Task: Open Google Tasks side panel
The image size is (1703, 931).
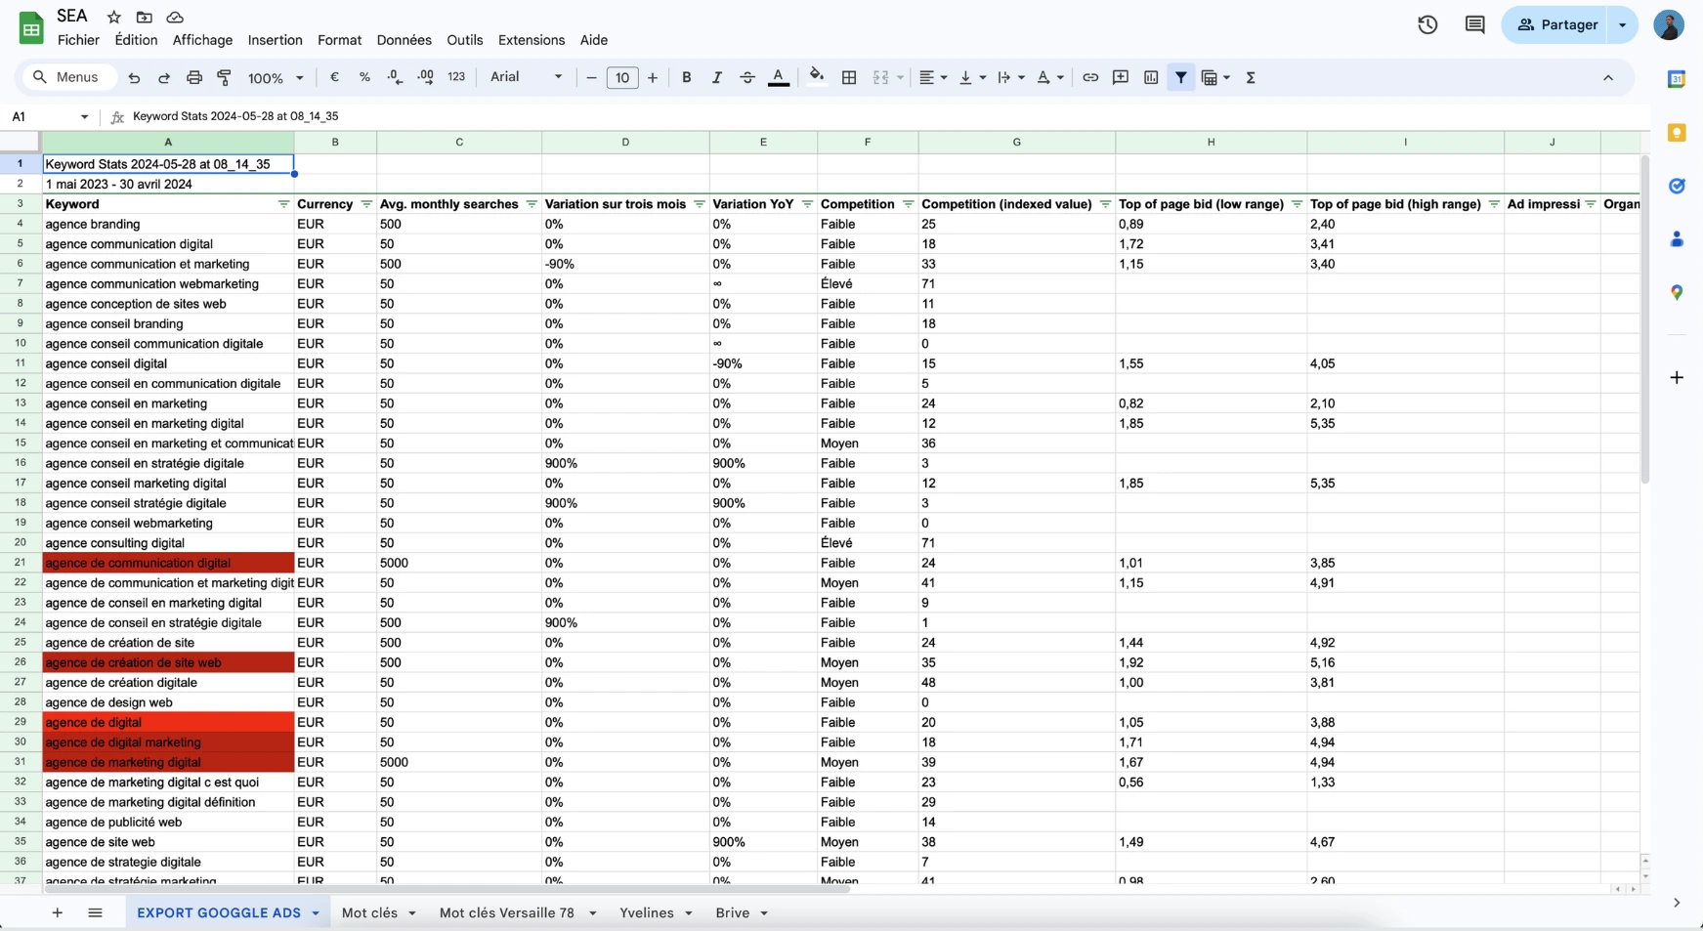Action: 1677,186
